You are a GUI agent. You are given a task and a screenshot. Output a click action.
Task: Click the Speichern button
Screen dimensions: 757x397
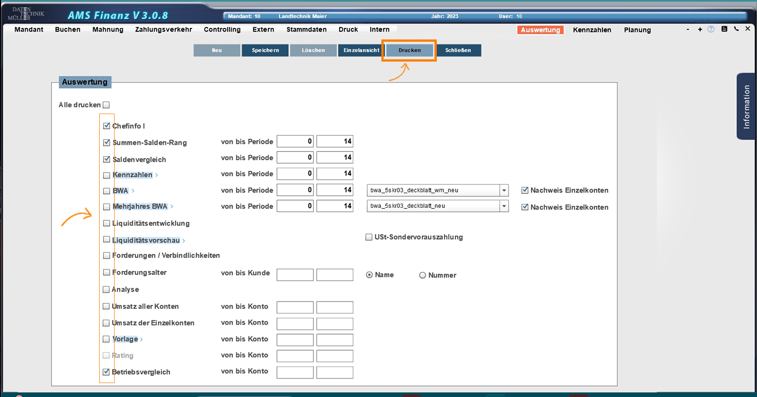tap(265, 51)
